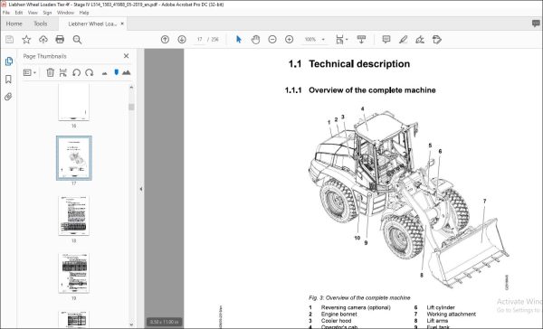Screen dimensions: 543x329
Task: Click the 'Fig. 3' figure caption
Action: 359,297
